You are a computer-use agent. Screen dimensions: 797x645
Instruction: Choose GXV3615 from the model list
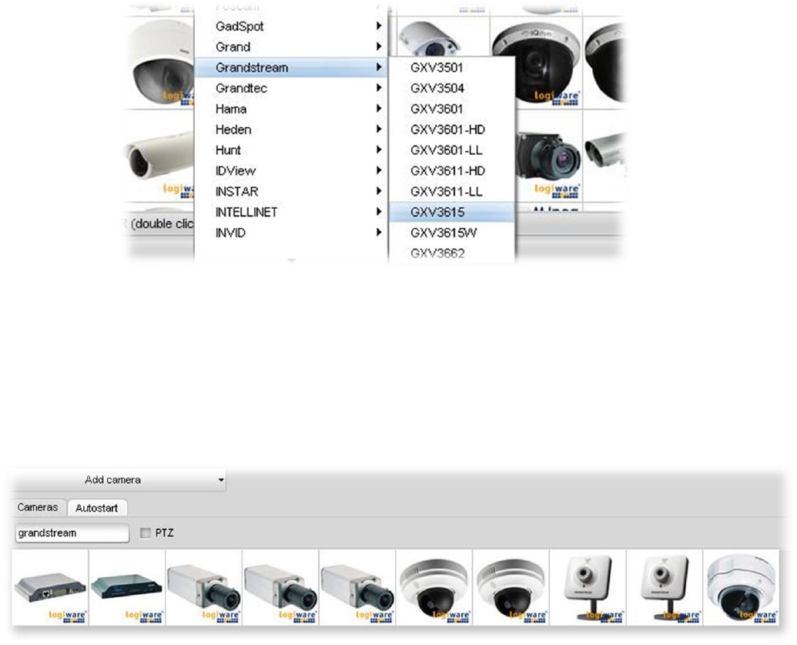(x=437, y=212)
